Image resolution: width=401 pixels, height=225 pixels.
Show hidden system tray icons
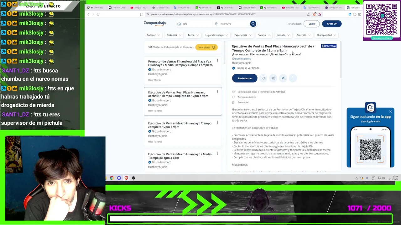click(356, 178)
